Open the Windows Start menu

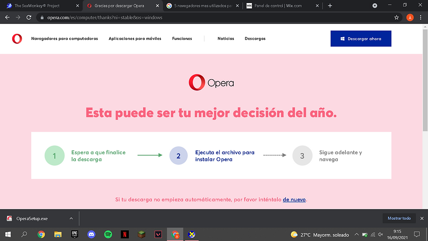[x=8, y=234]
